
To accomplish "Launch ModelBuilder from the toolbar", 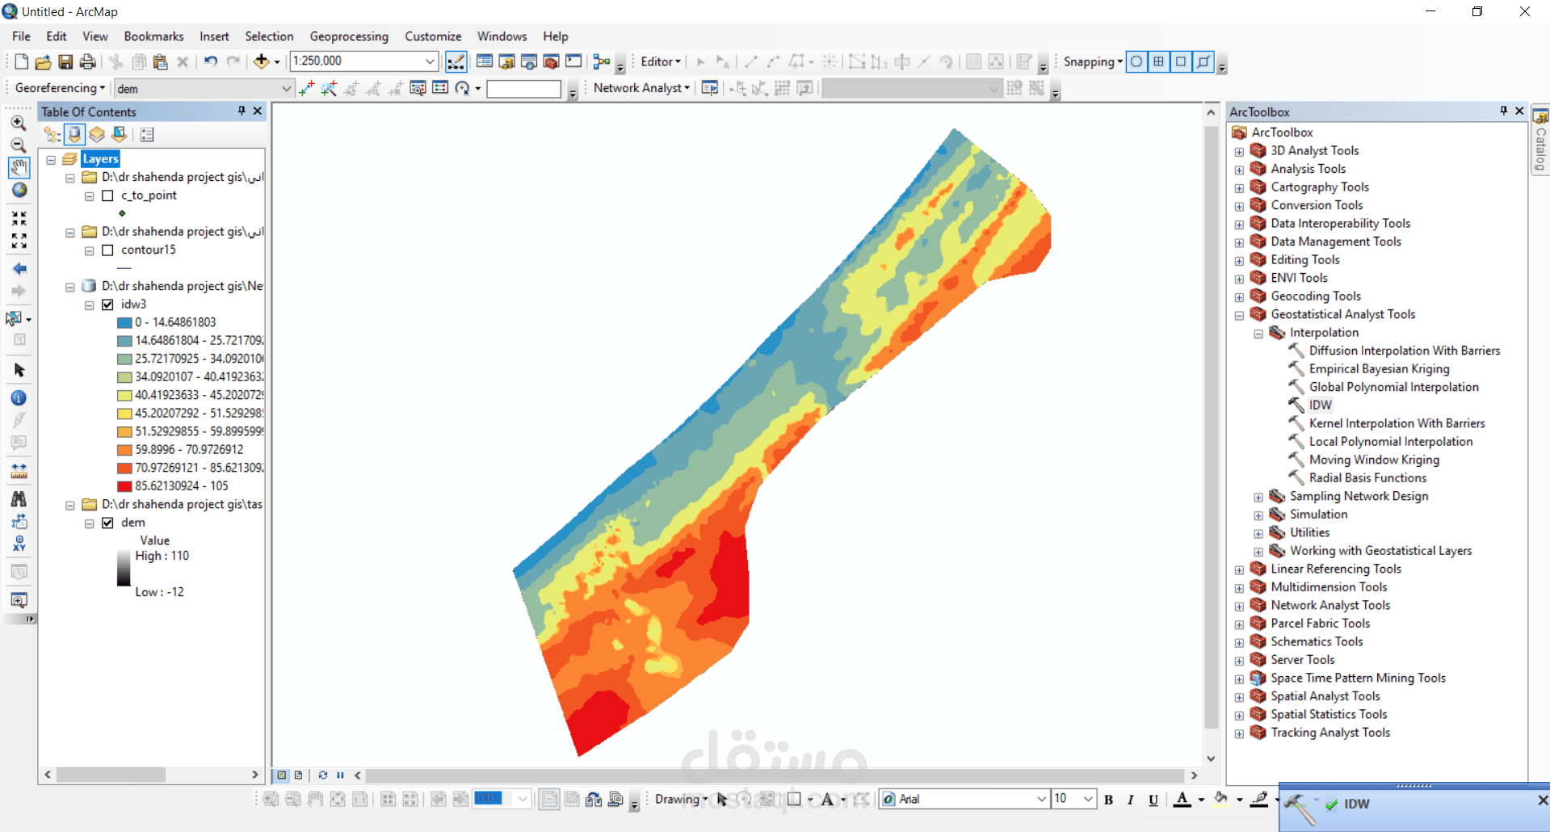I will coord(602,61).
